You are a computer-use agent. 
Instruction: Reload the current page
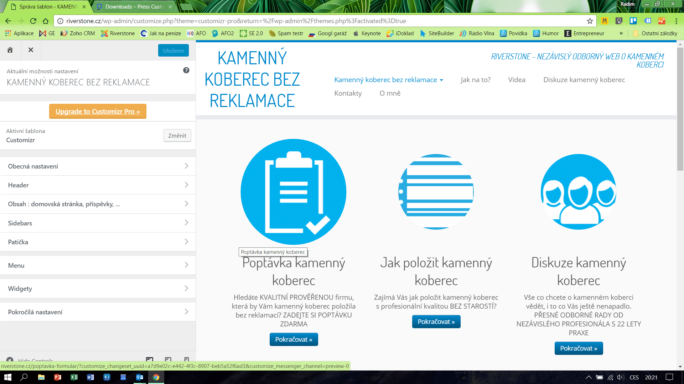(33, 21)
